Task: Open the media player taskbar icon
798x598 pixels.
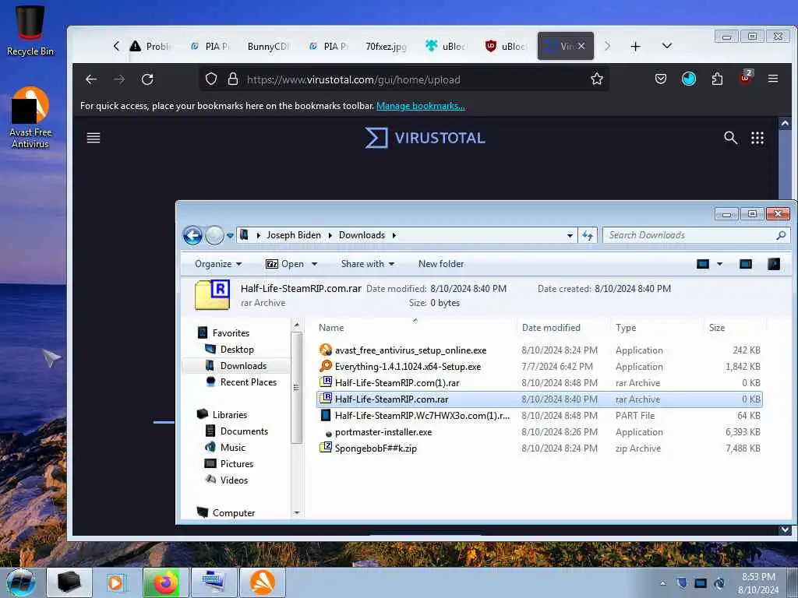Action: click(x=117, y=582)
